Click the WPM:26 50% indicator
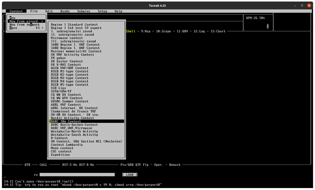This screenshot has width=315, height=190. click(255, 18)
